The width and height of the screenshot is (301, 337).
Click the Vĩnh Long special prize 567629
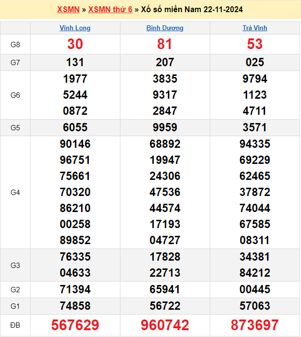(x=75, y=325)
